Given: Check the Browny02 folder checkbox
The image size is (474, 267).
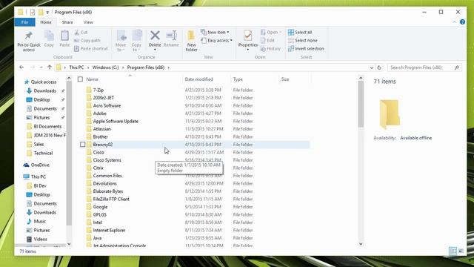Looking at the screenshot, I should (82, 145).
